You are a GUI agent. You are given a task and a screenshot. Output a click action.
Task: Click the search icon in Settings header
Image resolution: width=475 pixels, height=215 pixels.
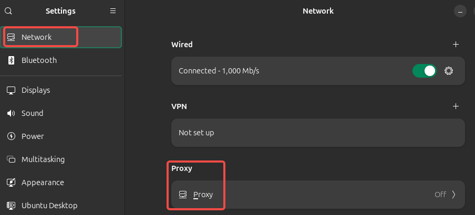coord(8,11)
